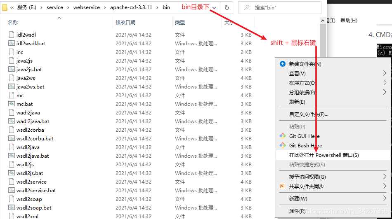Click the wsdl2java.bat batch file icon
The width and height of the screenshot is (392, 219).
(11, 156)
